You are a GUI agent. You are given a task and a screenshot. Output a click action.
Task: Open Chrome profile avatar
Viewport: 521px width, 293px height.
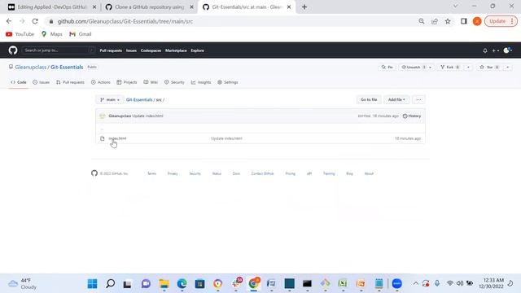[x=477, y=21]
